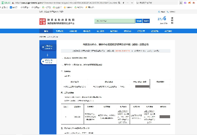Select the white highlighted step in left sidebar
The height and width of the screenshot is (135, 197).
(48, 61)
